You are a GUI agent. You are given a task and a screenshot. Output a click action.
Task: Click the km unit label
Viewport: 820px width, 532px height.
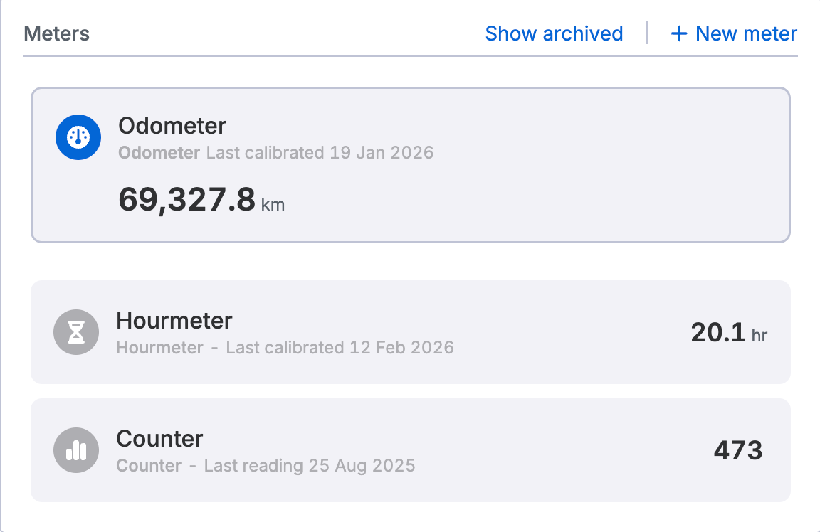[x=273, y=206]
